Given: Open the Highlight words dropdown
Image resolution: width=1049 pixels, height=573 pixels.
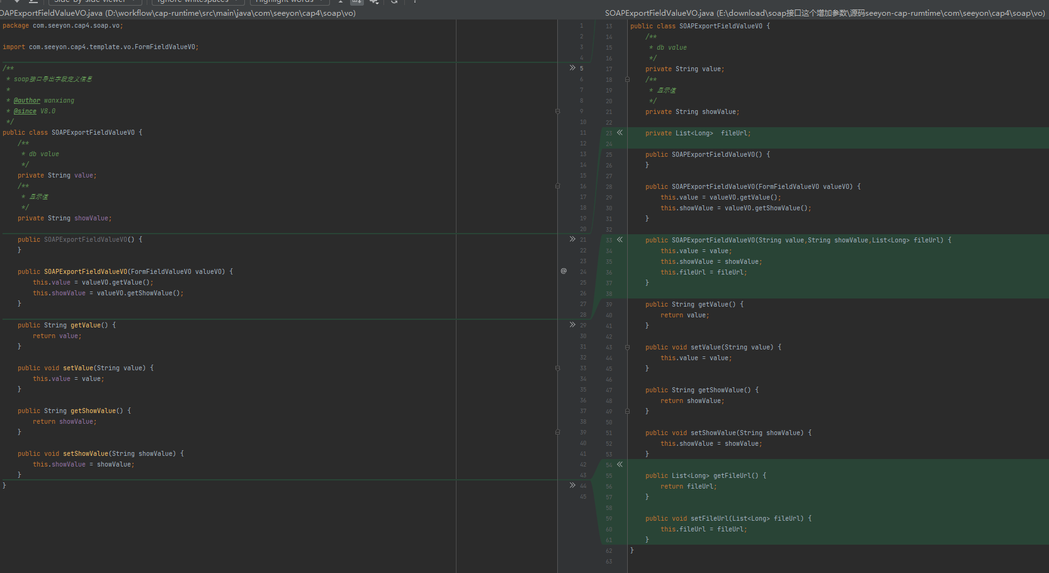Looking at the screenshot, I should pyautogui.click(x=289, y=2).
